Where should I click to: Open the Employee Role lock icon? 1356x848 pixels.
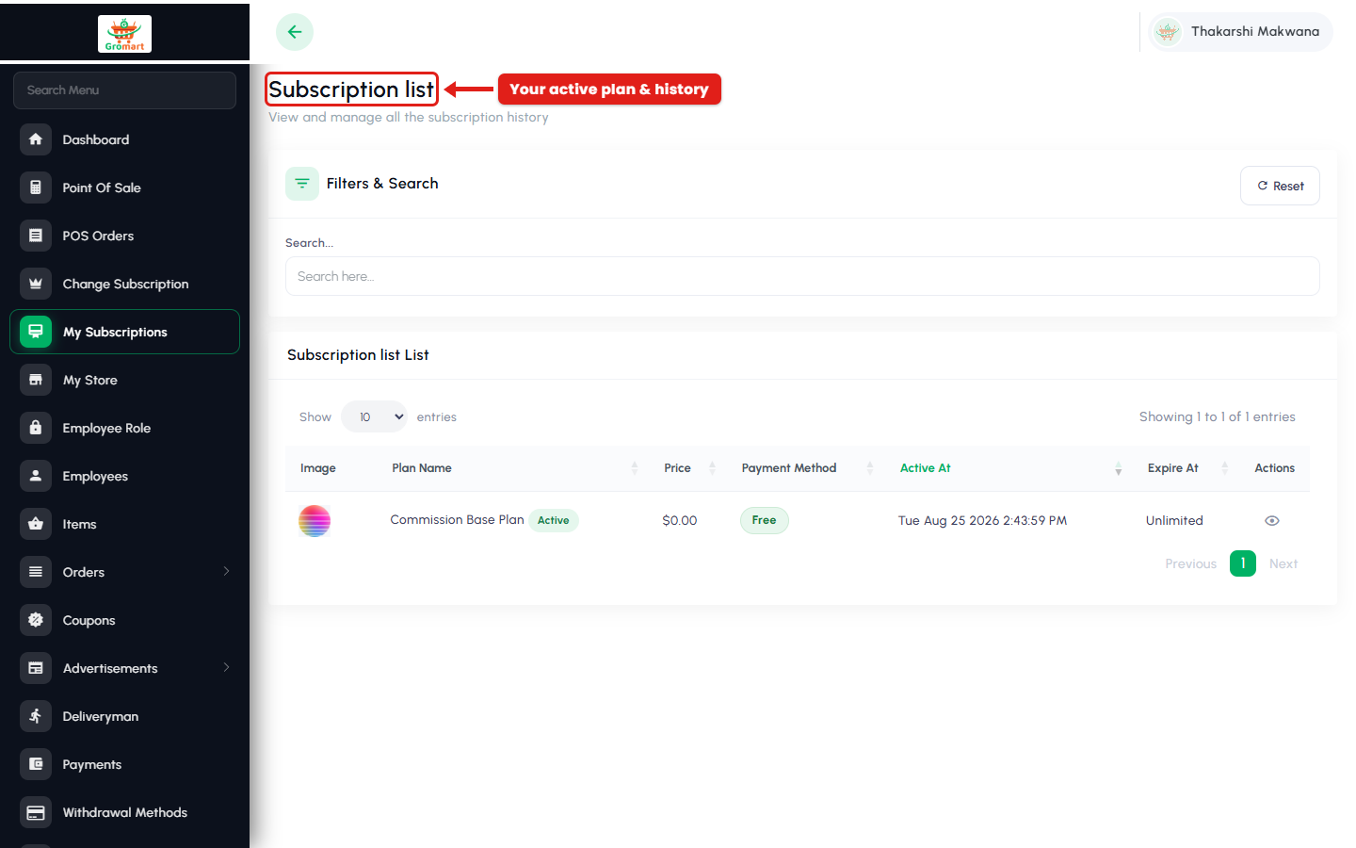tap(36, 428)
